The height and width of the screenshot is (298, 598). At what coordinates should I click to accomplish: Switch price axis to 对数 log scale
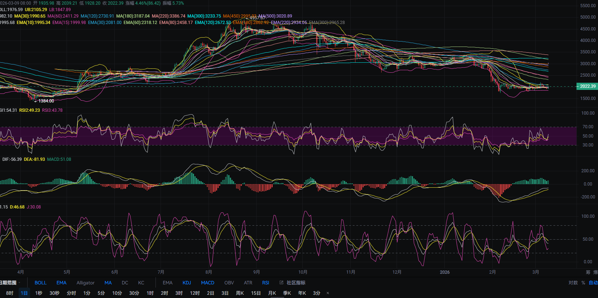coord(573,283)
